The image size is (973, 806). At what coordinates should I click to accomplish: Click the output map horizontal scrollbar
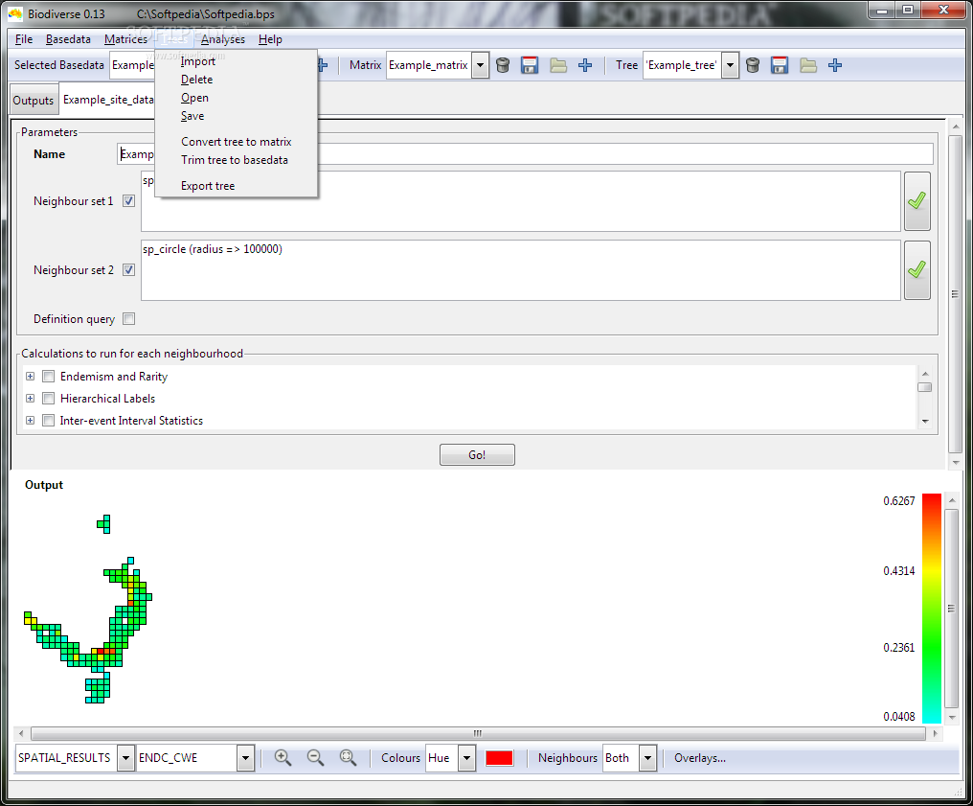coord(478,733)
